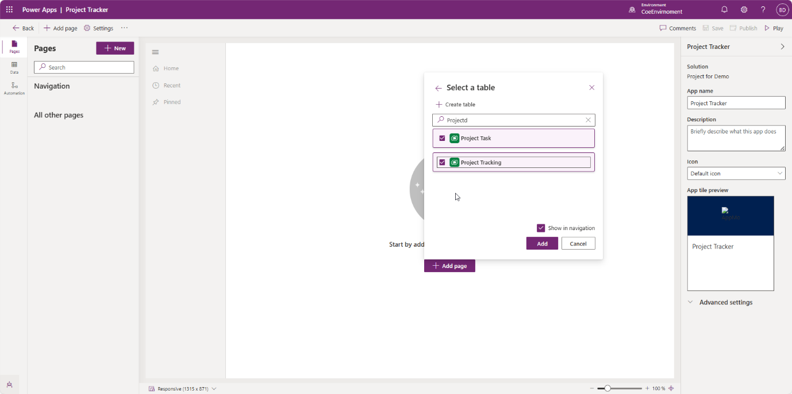Click the zoom out minus
Viewport: 792px width, 394px height.
click(593, 389)
